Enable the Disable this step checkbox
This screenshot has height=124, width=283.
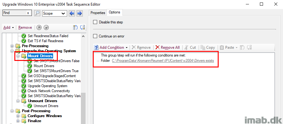[95, 22]
